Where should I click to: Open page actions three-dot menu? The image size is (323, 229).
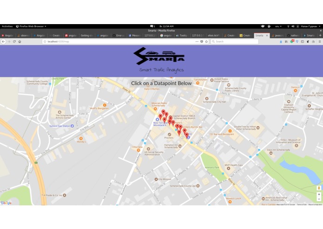coord(197,41)
